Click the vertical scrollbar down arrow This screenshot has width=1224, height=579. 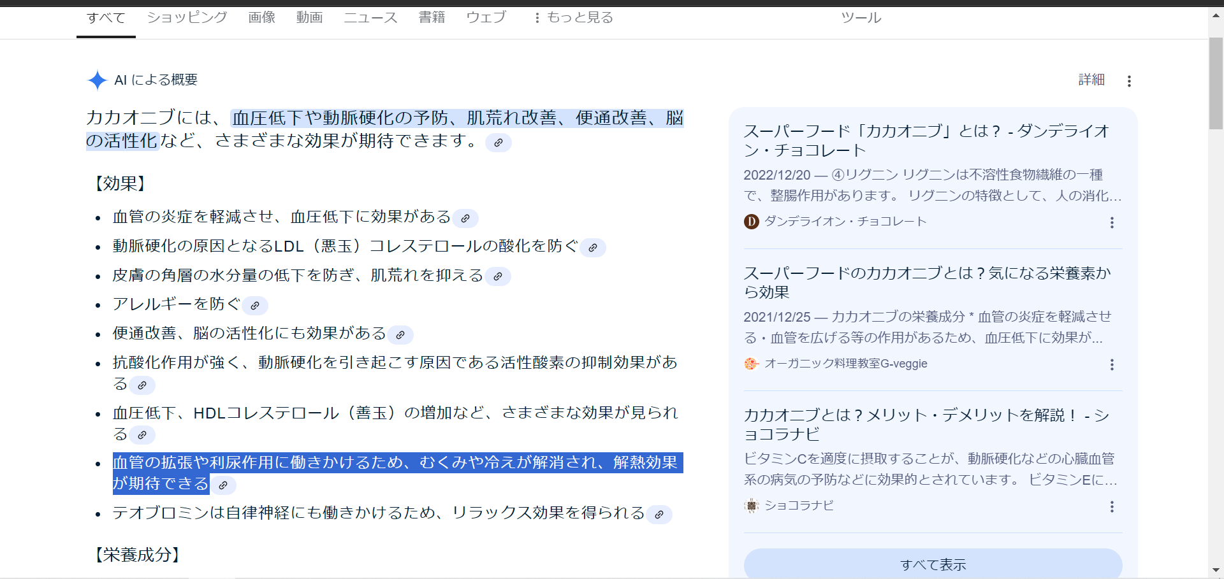pos(1216,570)
